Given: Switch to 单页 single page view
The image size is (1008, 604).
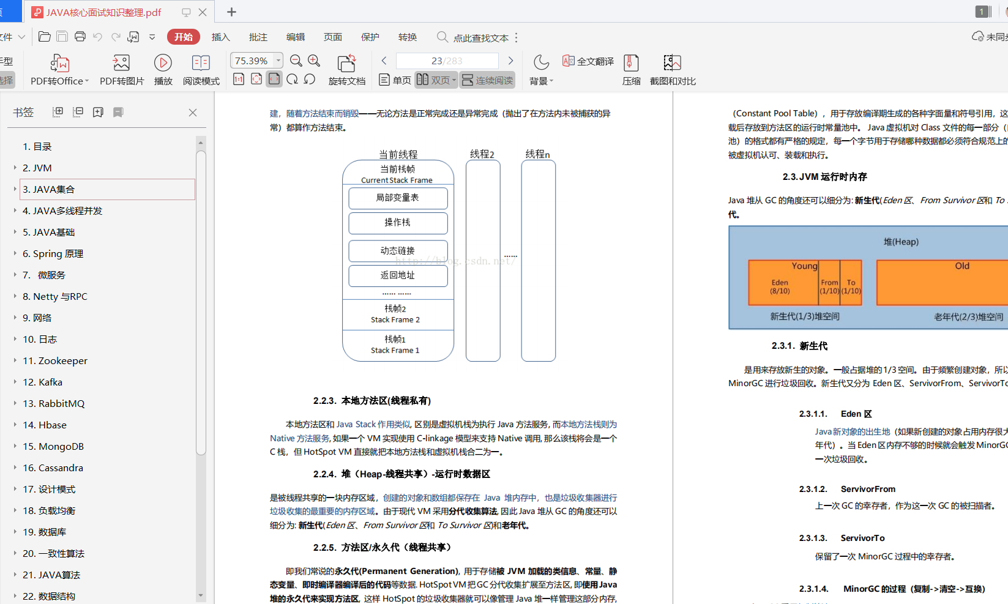Looking at the screenshot, I should point(395,80).
